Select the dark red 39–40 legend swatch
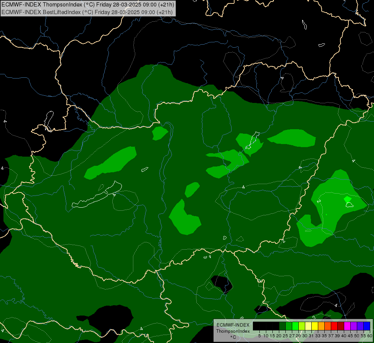 tap(341, 326)
